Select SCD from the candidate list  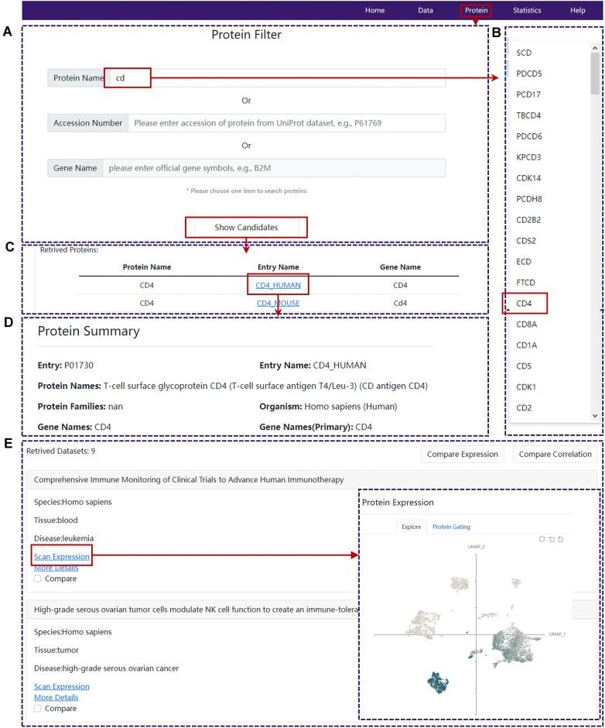[x=524, y=53]
